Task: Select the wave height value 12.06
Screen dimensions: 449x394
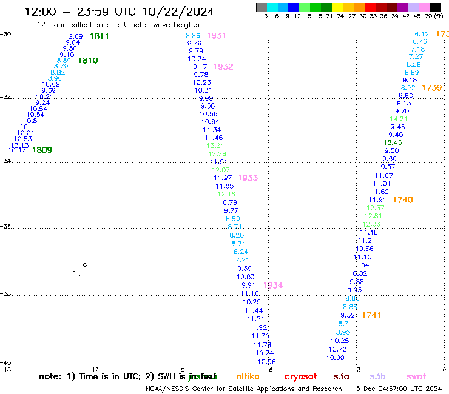Action: point(371,224)
